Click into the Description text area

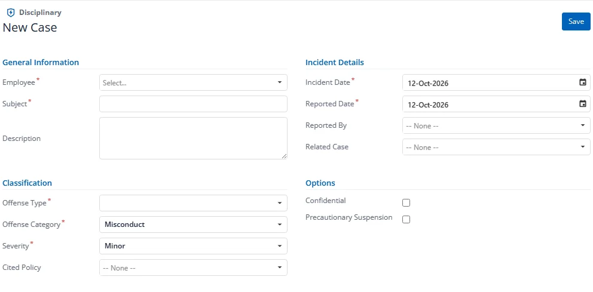pos(193,139)
